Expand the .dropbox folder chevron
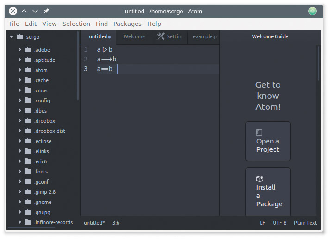330x239 pixels. pos(20,121)
